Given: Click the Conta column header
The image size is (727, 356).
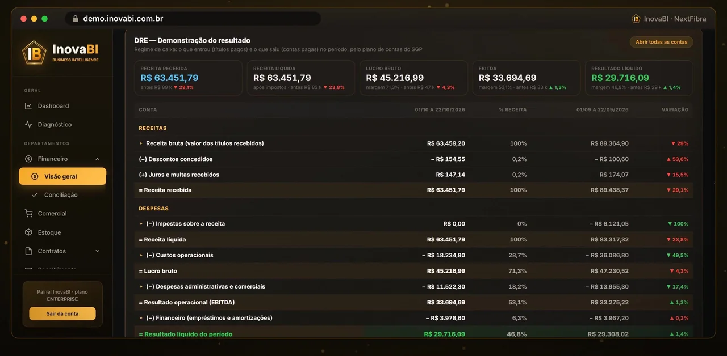Looking at the screenshot, I should [x=148, y=109].
